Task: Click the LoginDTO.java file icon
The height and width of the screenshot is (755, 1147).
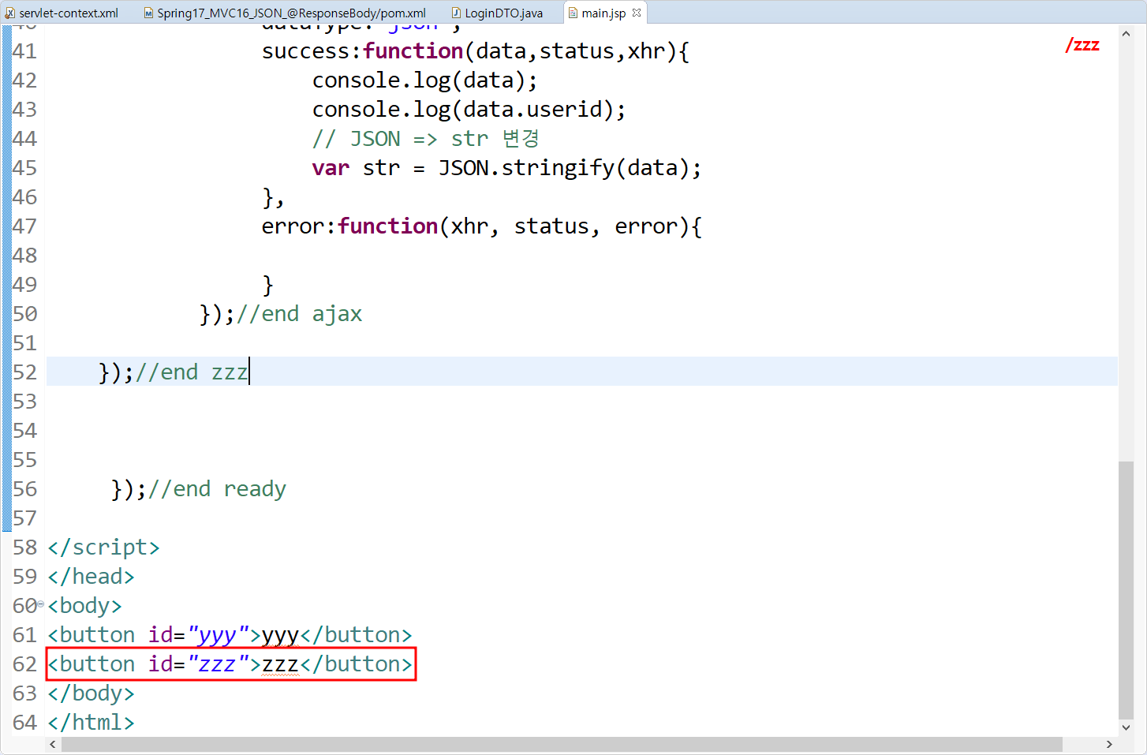Action: (x=456, y=13)
